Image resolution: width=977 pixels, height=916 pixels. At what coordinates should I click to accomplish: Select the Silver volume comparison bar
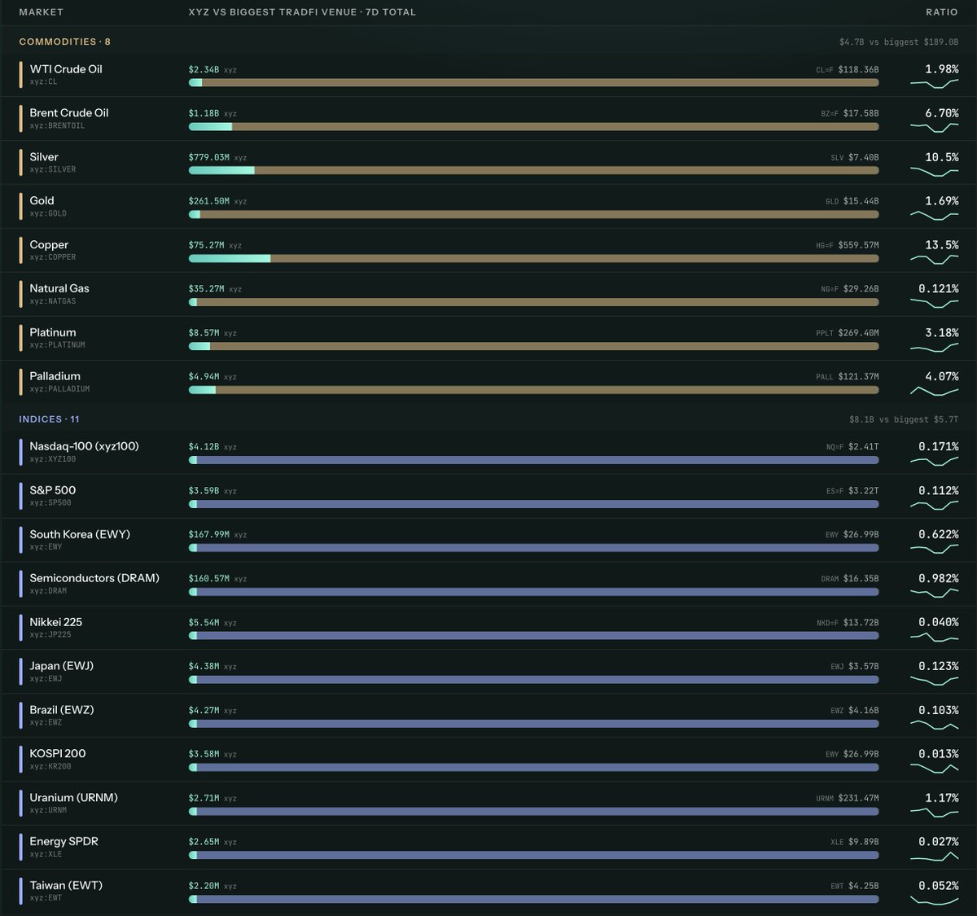click(533, 170)
